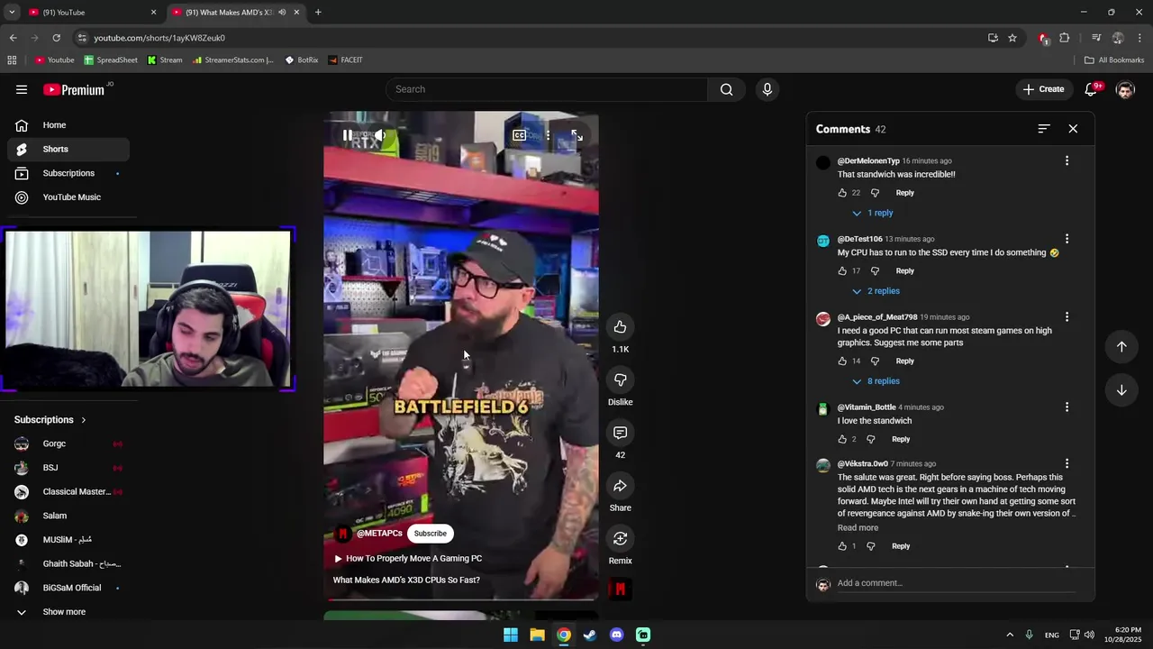Click the Add a comment field
1153x649 pixels.
coord(956,583)
